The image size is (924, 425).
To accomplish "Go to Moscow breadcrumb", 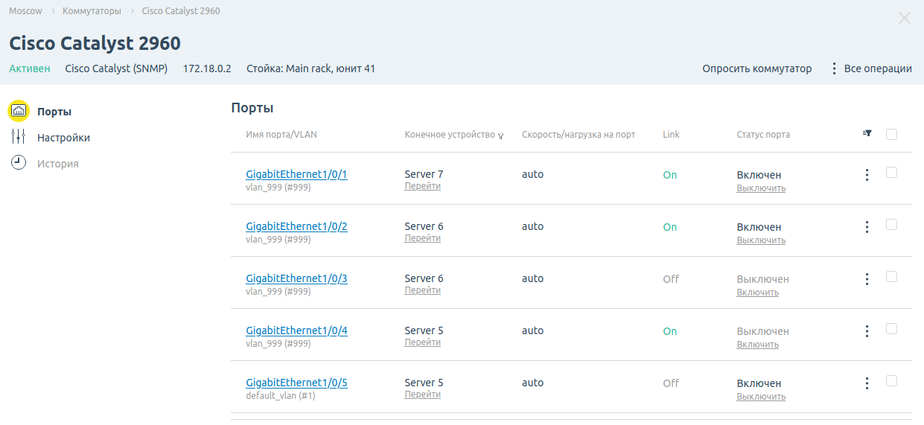I will [25, 11].
